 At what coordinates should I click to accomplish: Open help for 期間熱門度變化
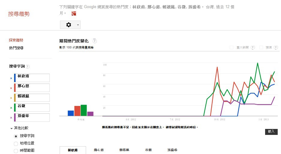click(95, 41)
